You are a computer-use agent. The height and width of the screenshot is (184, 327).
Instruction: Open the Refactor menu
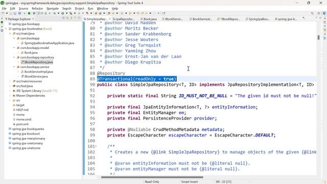37,9
